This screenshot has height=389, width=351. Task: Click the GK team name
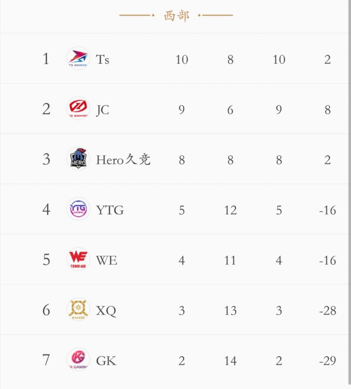click(x=106, y=361)
